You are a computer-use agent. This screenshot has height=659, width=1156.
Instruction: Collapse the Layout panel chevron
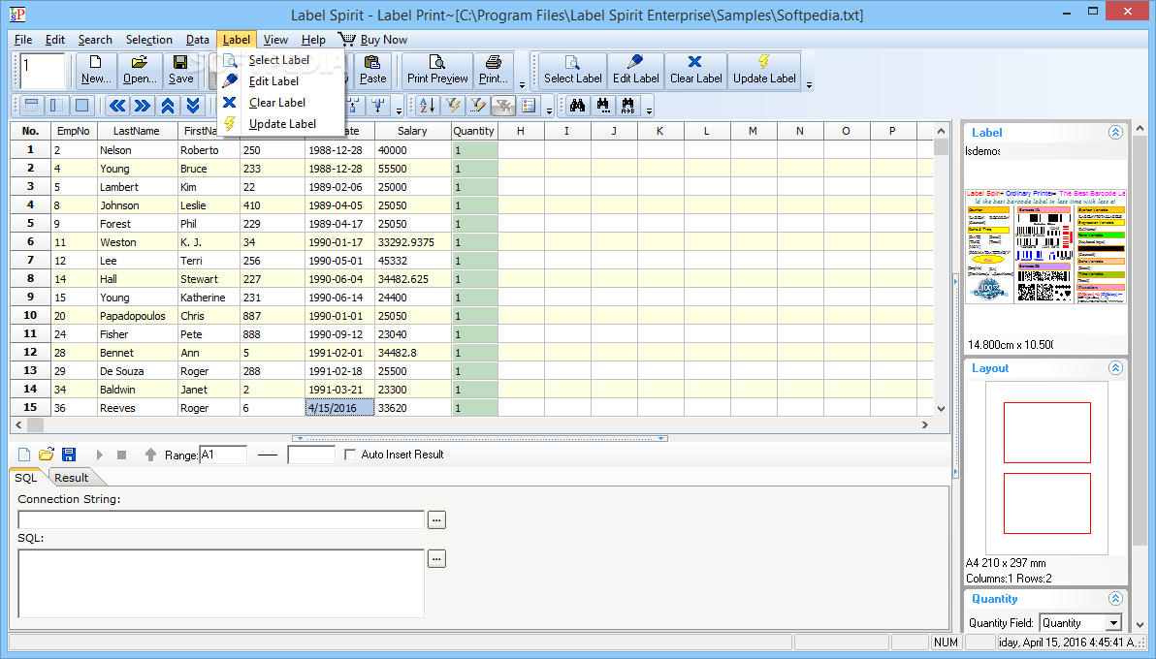(1115, 368)
